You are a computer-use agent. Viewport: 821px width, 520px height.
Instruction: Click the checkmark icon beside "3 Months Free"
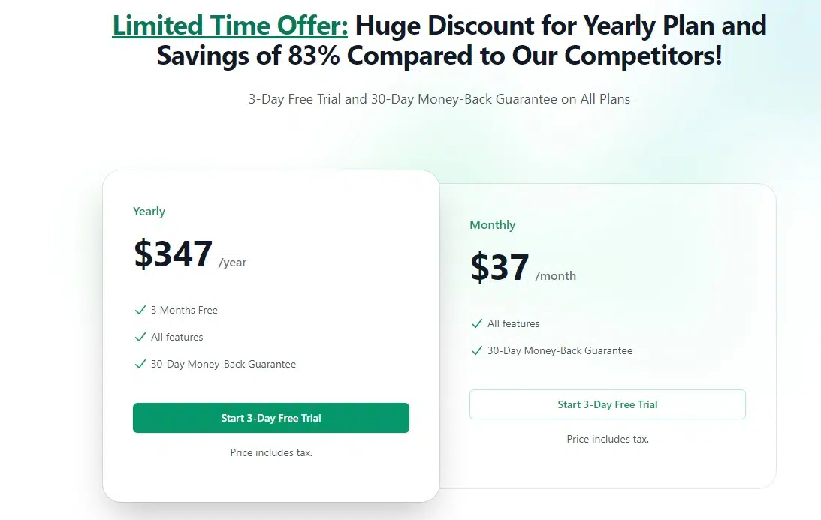(x=140, y=310)
